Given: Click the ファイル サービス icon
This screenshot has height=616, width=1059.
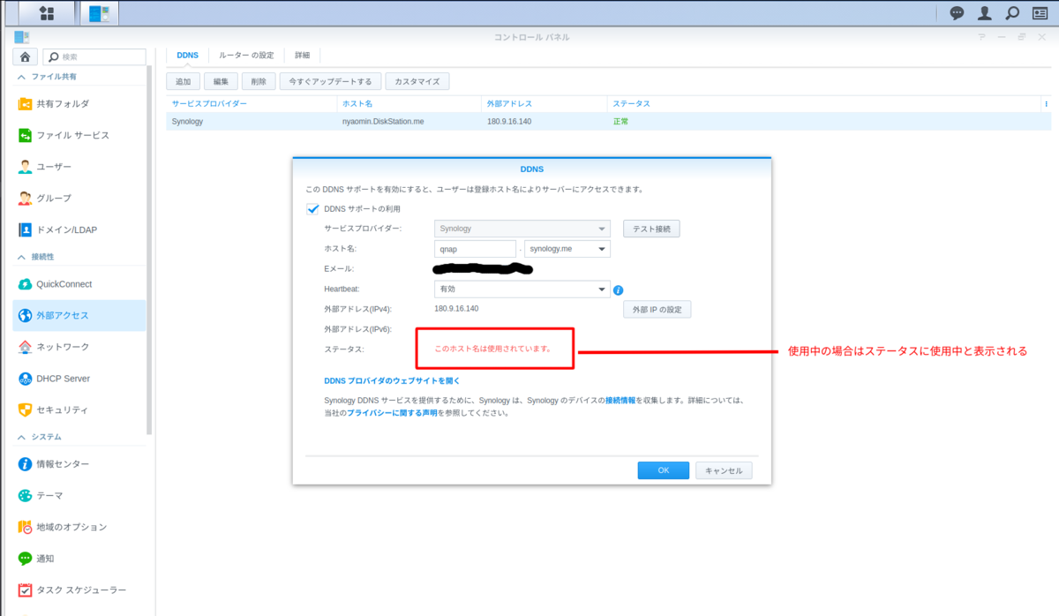Looking at the screenshot, I should (x=26, y=135).
